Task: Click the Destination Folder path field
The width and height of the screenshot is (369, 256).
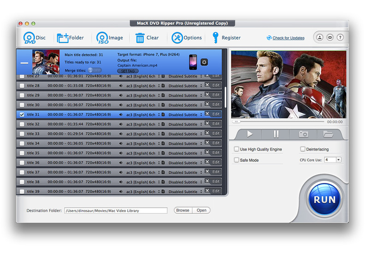Action: click(116, 211)
